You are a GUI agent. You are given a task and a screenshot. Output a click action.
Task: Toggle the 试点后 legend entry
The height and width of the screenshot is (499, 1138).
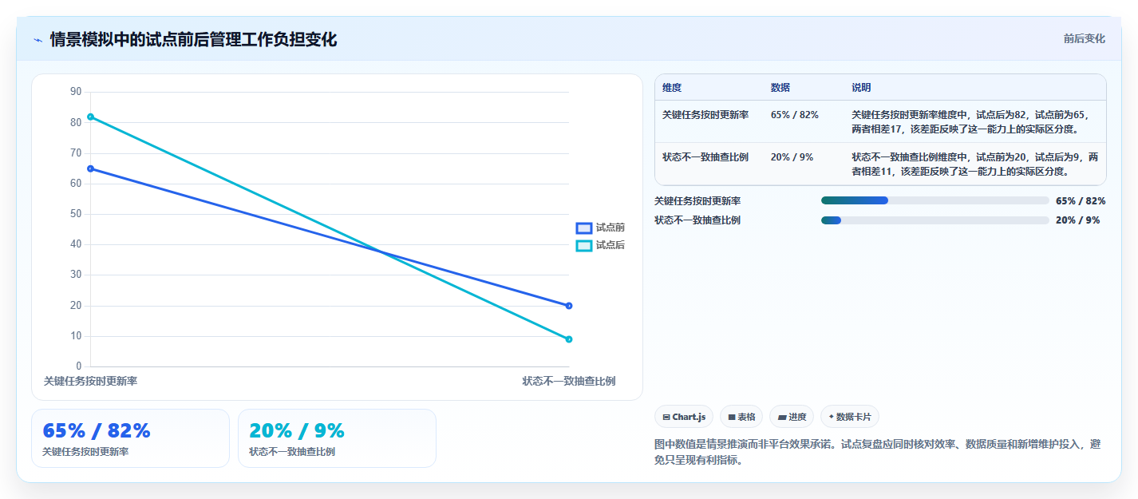coord(600,245)
